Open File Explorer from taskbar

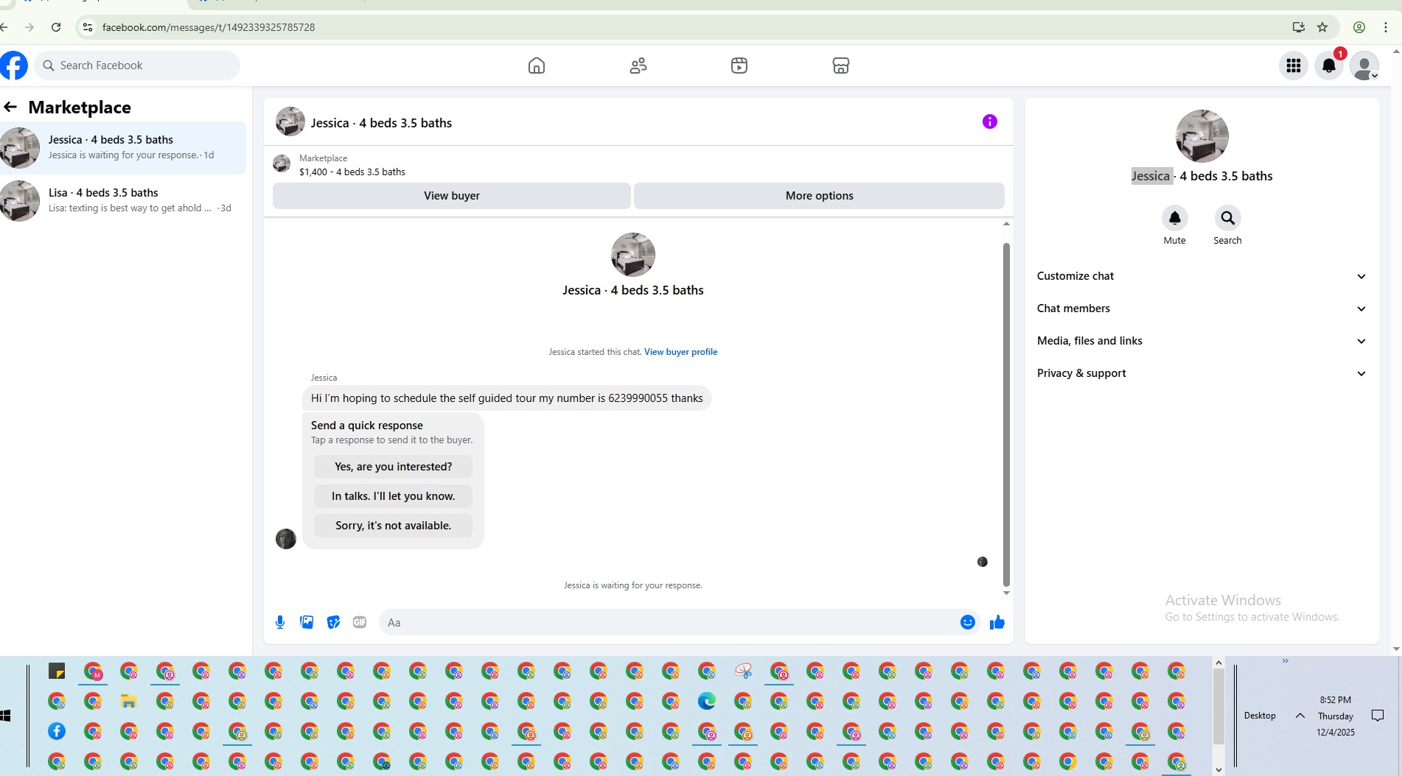[129, 701]
